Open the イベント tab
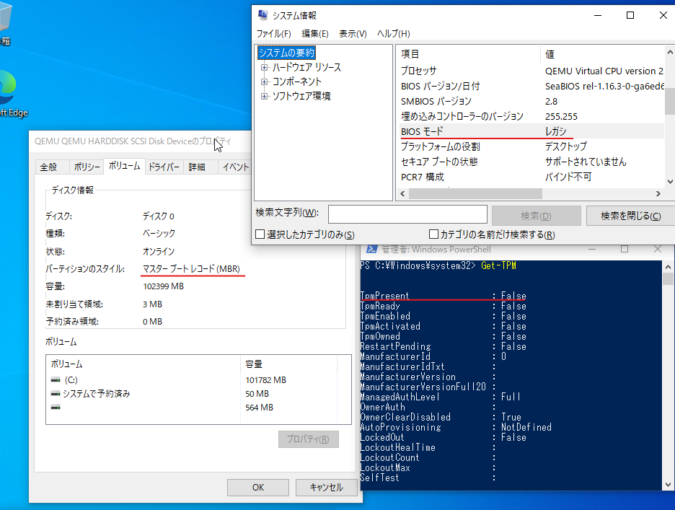Screen dimensions: 675x510 (235, 167)
